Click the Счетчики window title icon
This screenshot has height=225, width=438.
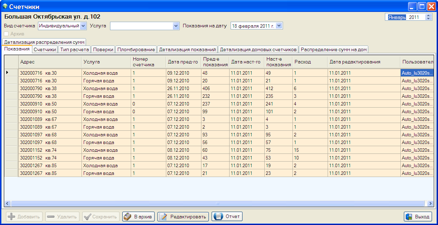tap(5, 6)
